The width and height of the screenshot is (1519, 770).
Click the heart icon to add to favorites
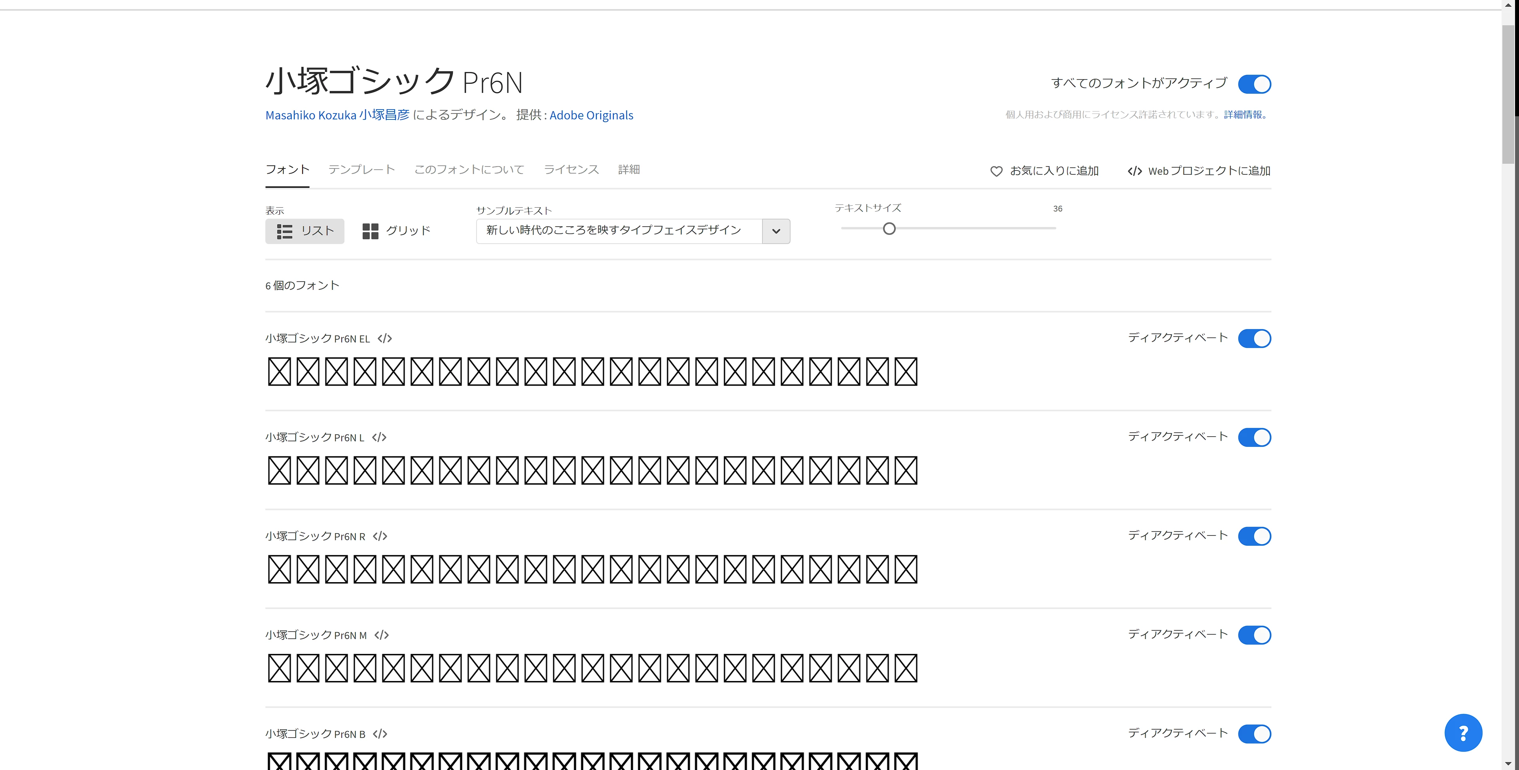(x=996, y=171)
